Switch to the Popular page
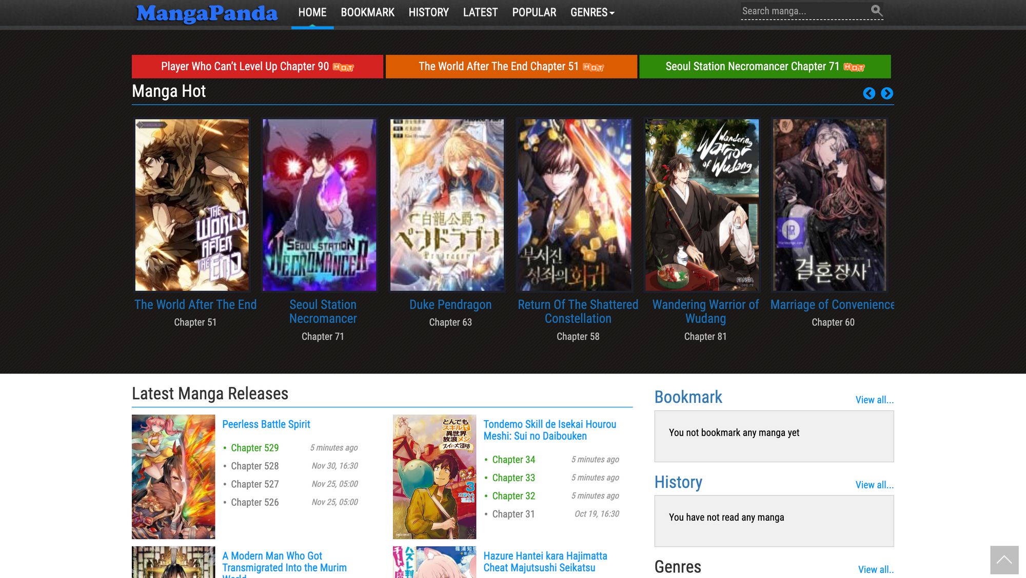The width and height of the screenshot is (1026, 578). click(x=534, y=12)
